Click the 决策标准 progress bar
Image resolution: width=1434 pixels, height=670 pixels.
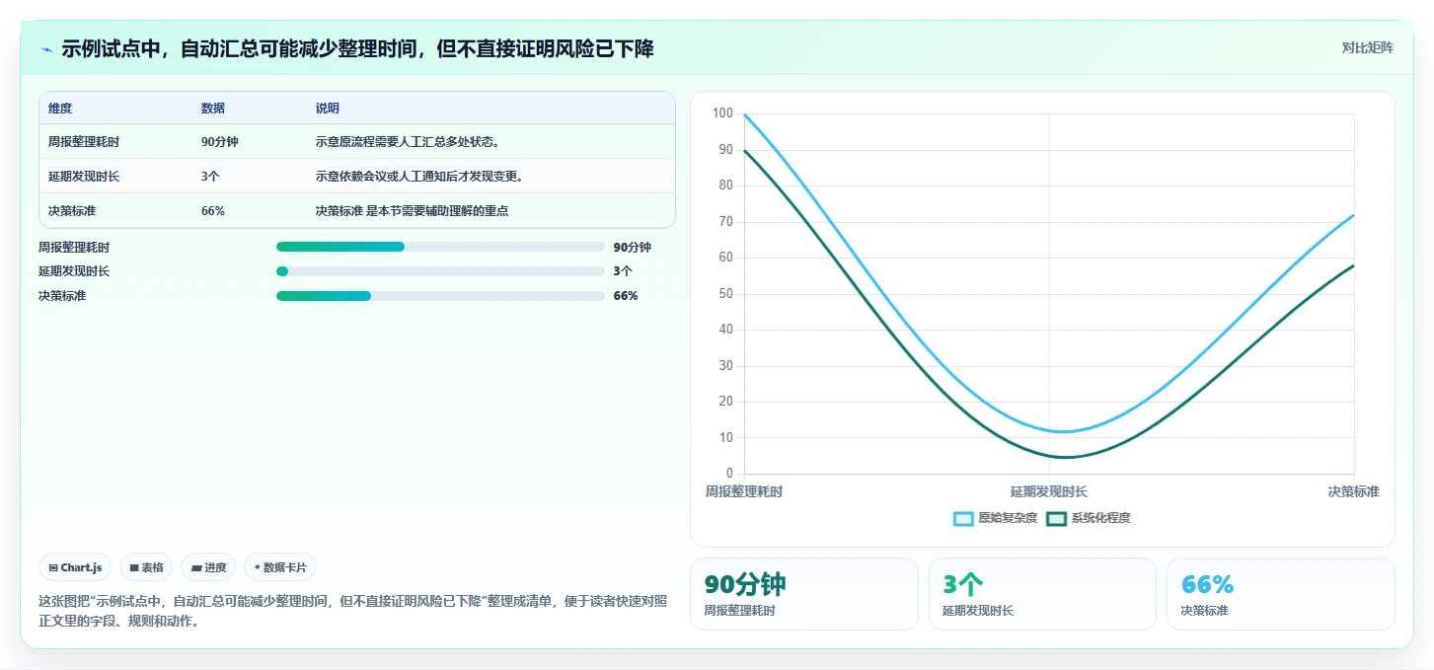coord(440,296)
